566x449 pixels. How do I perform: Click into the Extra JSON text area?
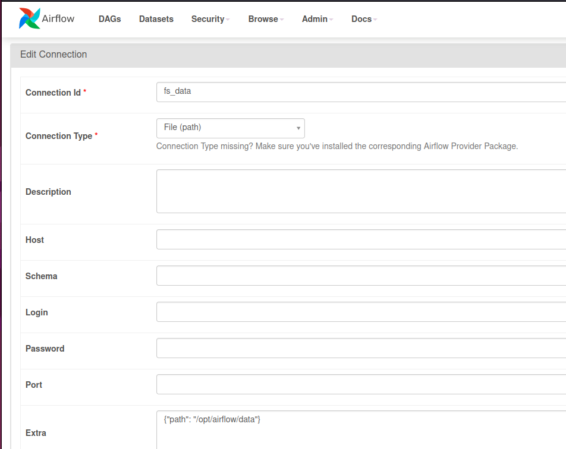click(x=361, y=430)
